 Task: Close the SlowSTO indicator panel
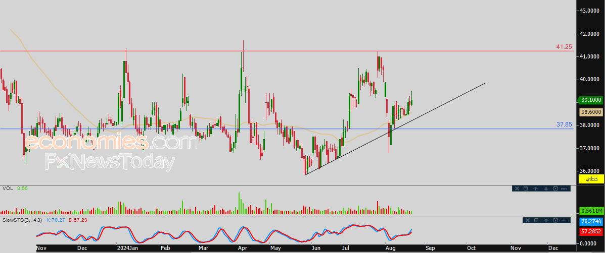[x=528, y=220]
